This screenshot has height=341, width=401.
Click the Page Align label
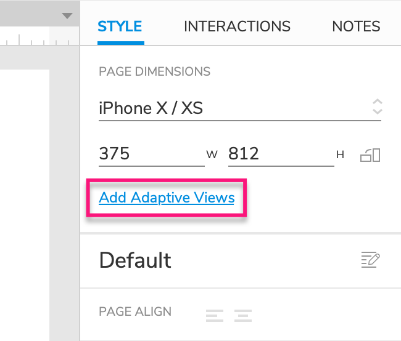tap(135, 311)
